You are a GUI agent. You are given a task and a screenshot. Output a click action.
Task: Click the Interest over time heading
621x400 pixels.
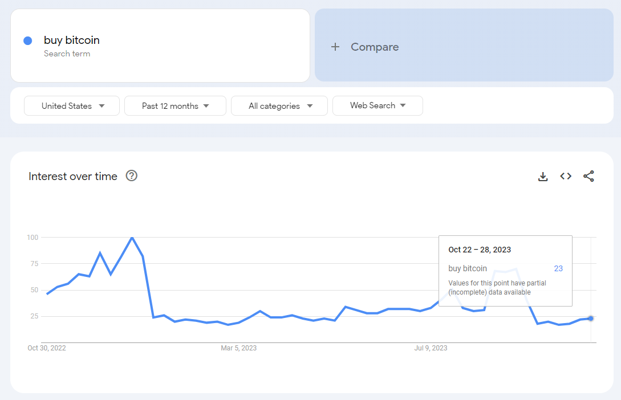[73, 177]
